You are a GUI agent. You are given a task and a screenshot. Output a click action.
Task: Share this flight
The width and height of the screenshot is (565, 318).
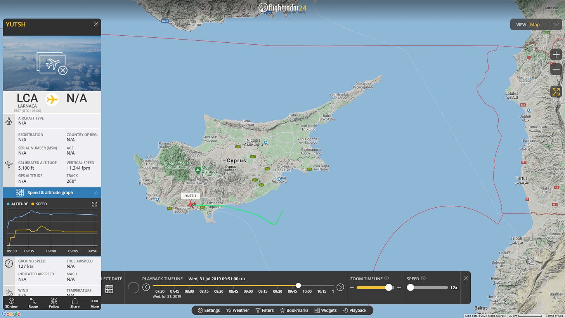pos(75,303)
